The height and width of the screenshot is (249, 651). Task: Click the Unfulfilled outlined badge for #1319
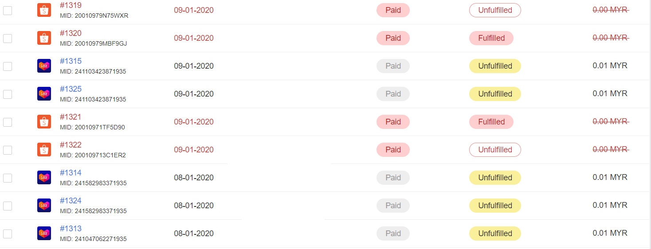(495, 10)
